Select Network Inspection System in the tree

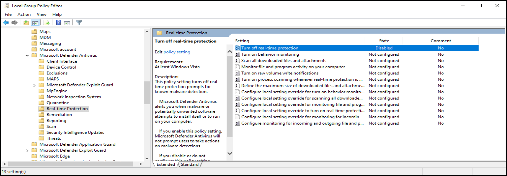coord(74,97)
